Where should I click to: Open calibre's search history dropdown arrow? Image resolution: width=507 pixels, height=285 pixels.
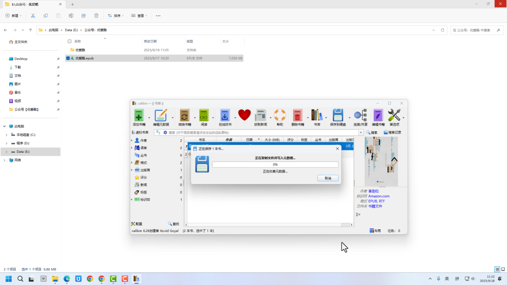[361, 132]
